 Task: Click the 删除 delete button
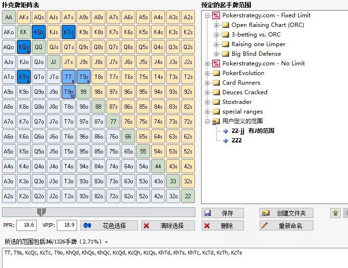pos(223,226)
